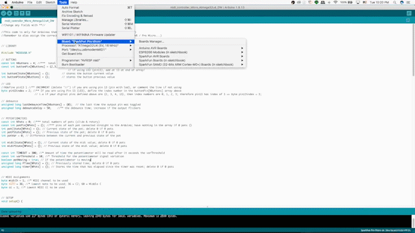Click the AirPlay display icon in menu bar

pos(358,3)
